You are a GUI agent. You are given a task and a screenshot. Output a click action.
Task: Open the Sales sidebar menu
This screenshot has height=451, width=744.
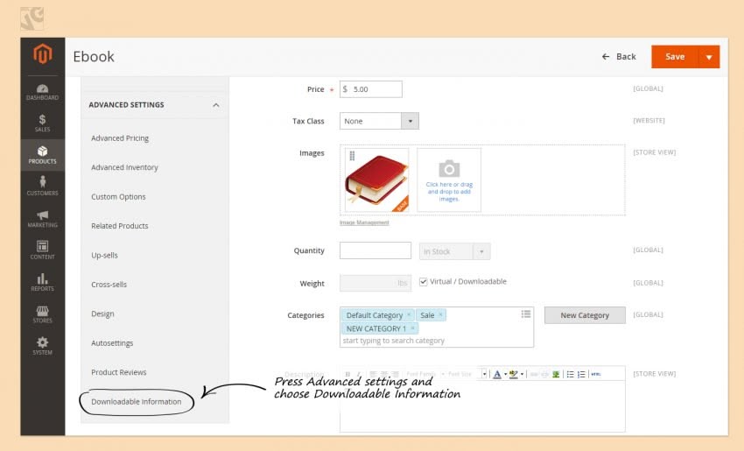42,123
